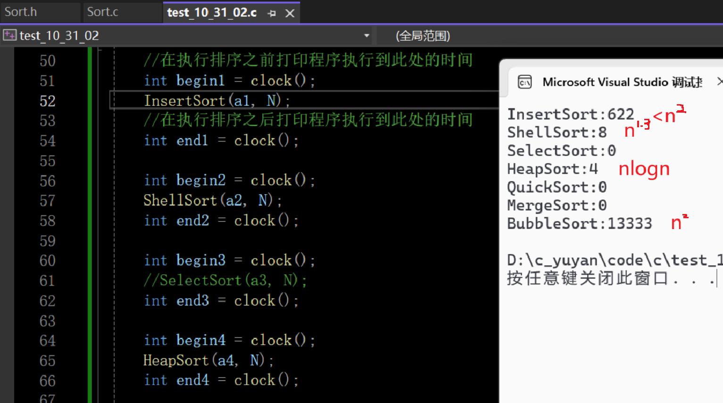Click the 'SelectSort:0' console output
Screen dimensions: 723x403
point(562,151)
